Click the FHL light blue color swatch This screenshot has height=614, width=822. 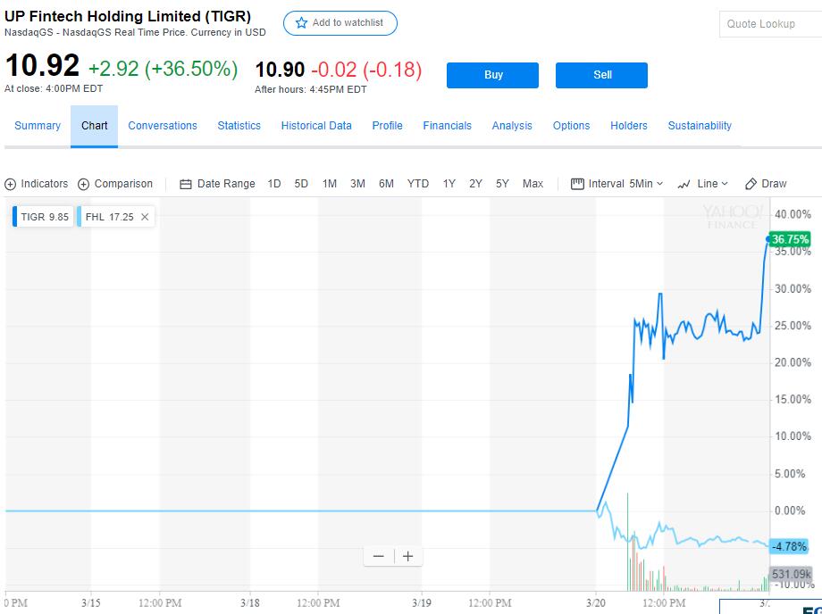tap(80, 217)
